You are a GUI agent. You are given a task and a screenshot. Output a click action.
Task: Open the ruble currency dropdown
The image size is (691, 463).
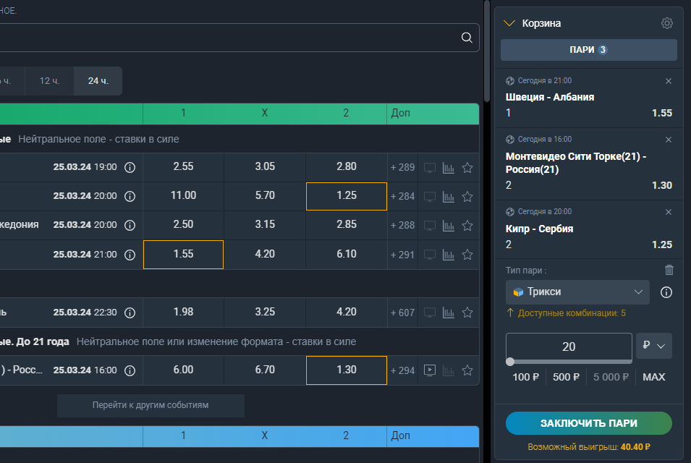(654, 346)
